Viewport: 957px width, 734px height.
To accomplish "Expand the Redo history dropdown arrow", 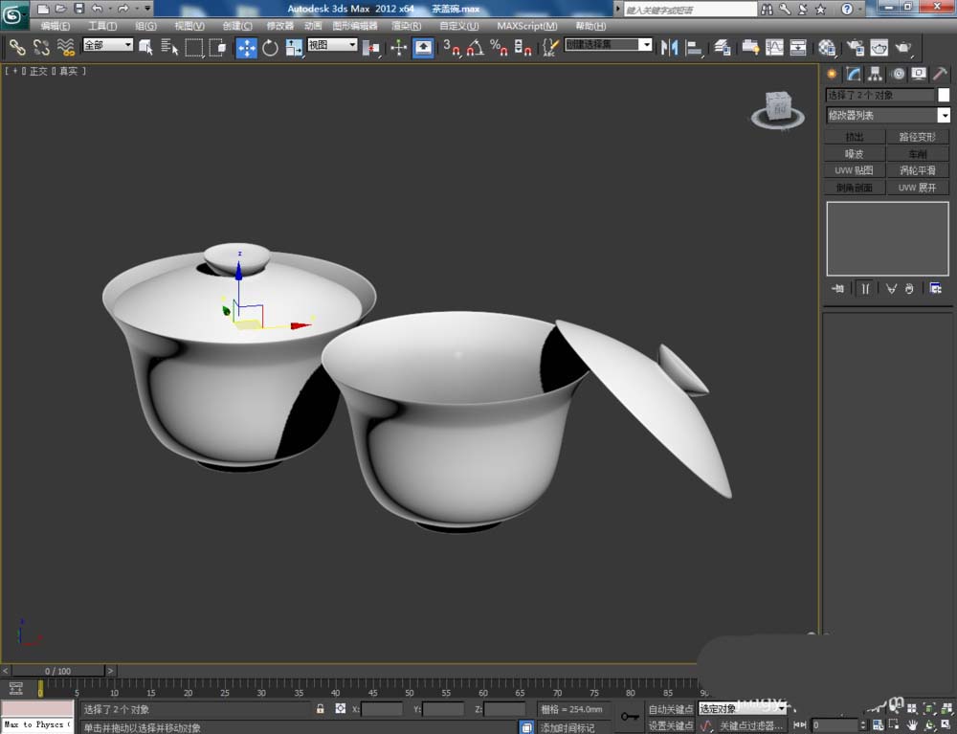I will point(137,9).
